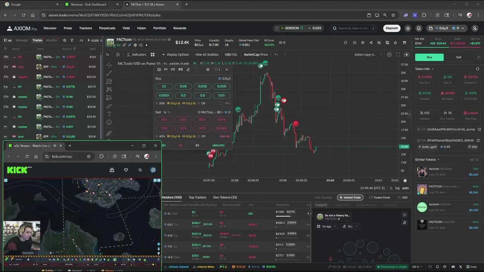Undo the last chart action

(276, 54)
